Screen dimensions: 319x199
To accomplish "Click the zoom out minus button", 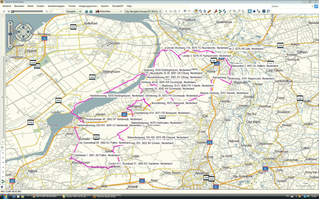I will (10, 47).
